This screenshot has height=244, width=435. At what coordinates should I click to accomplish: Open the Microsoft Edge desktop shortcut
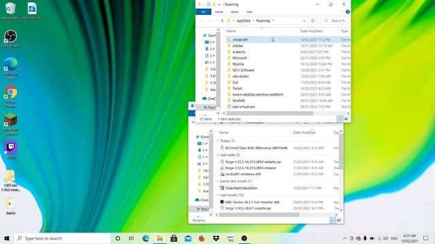point(11,68)
